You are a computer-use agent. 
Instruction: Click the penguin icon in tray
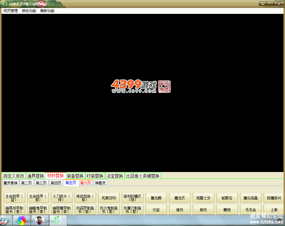[279, 221]
